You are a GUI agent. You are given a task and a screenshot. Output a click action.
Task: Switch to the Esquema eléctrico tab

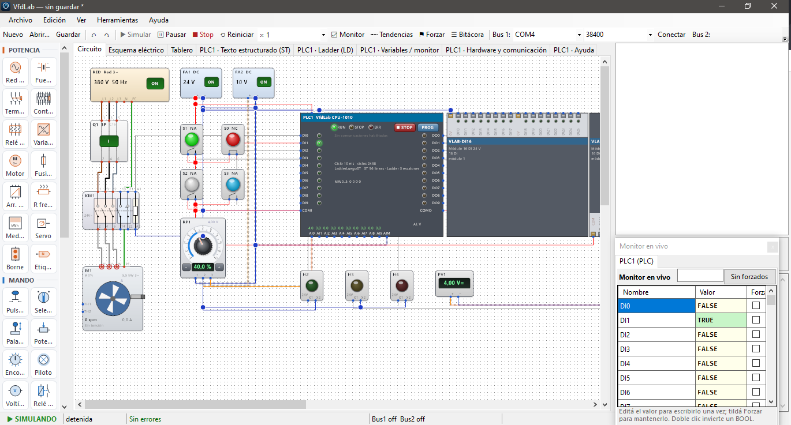point(136,50)
